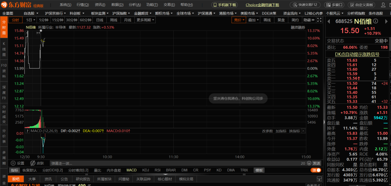
Task: Open stock info icon beside N佰维
Action: coord(376,22)
